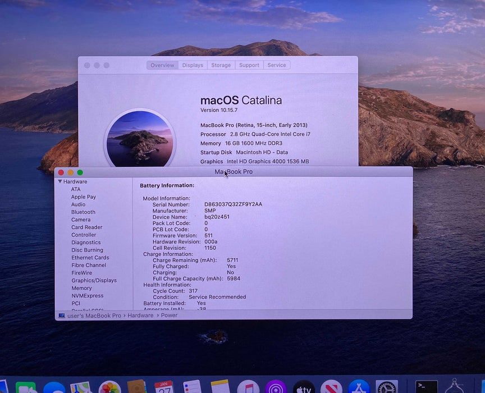Open Terminal from the Dock
The image size is (485, 393).
pyautogui.click(x=426, y=387)
